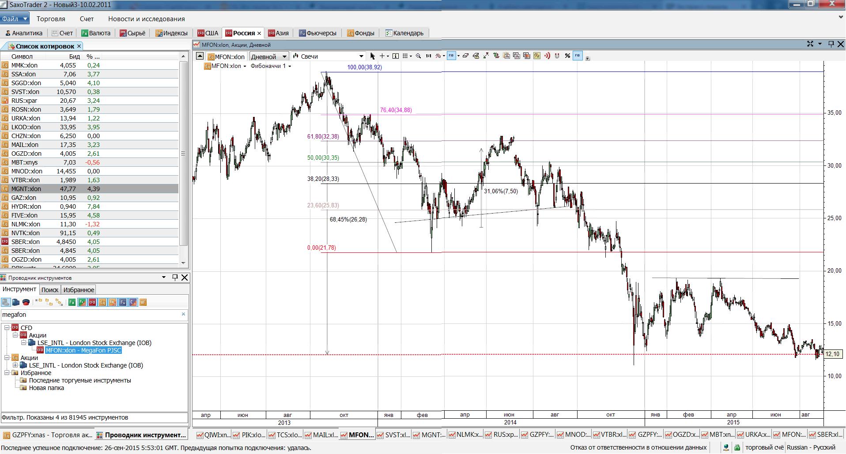Open the QIWI:xn chart tab at bottom

(x=213, y=435)
